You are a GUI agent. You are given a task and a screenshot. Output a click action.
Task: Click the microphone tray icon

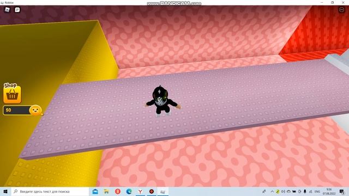coord(305,191)
